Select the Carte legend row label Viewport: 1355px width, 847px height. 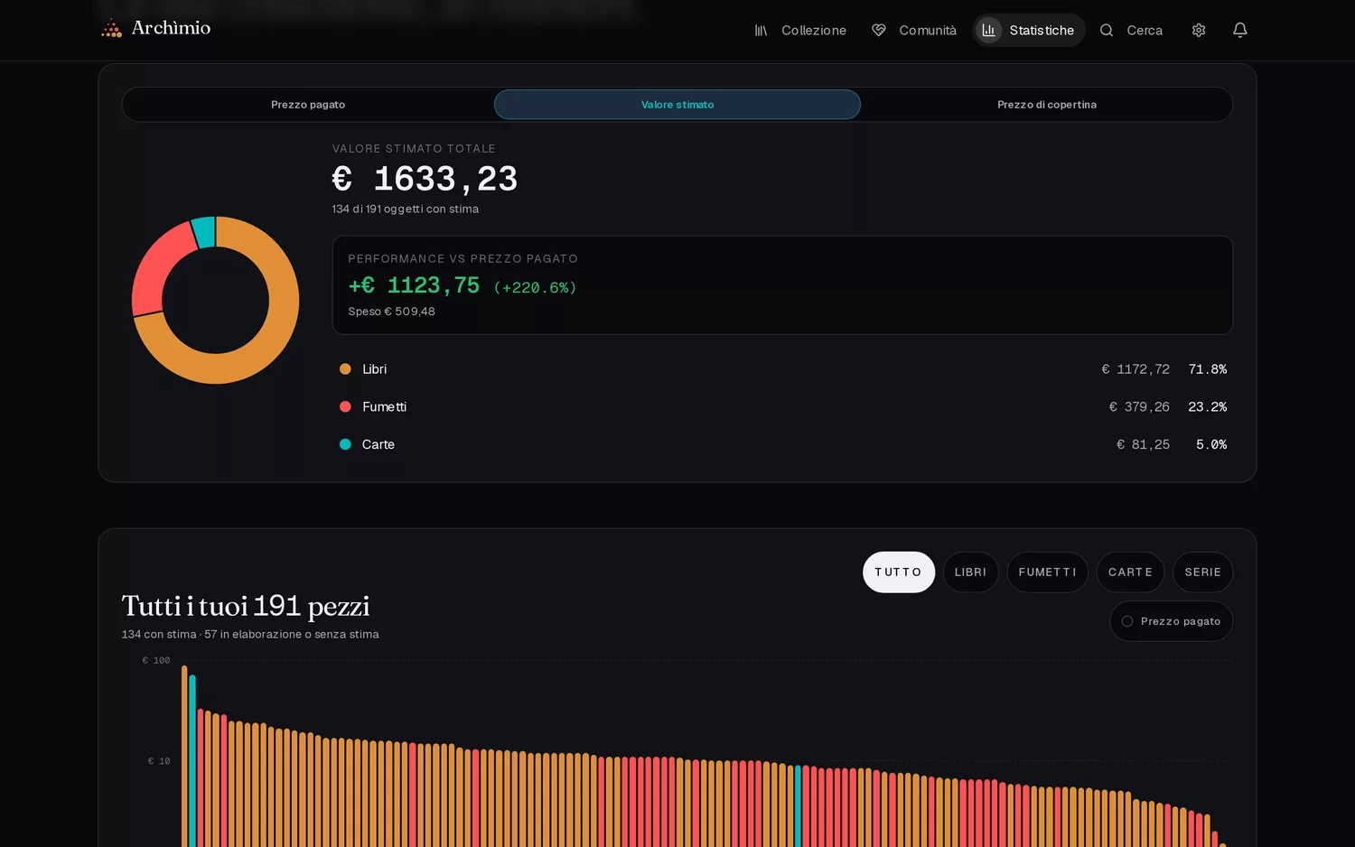pyautogui.click(x=378, y=444)
